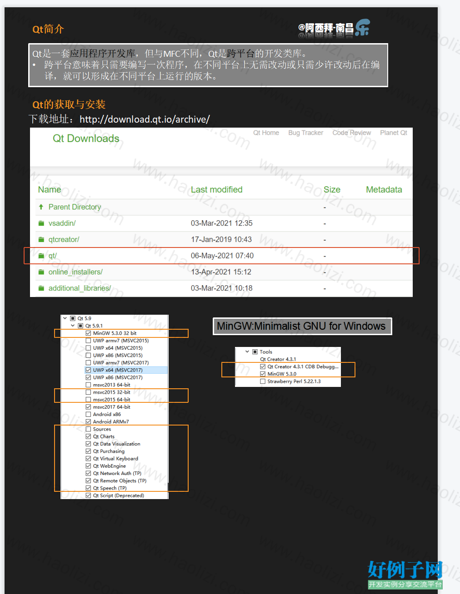Check Strawberry Perl 5.22.1.3 checkbox
The height and width of the screenshot is (594, 460).
tap(263, 381)
